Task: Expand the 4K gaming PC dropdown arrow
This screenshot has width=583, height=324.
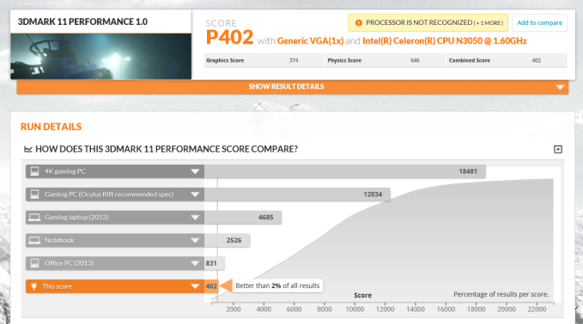Action: click(x=195, y=171)
